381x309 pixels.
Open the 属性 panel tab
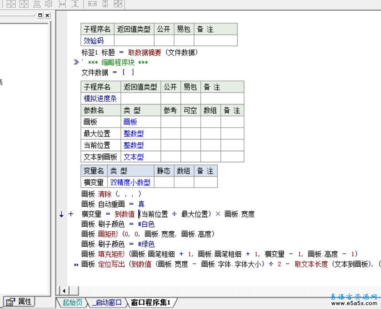(x=19, y=302)
